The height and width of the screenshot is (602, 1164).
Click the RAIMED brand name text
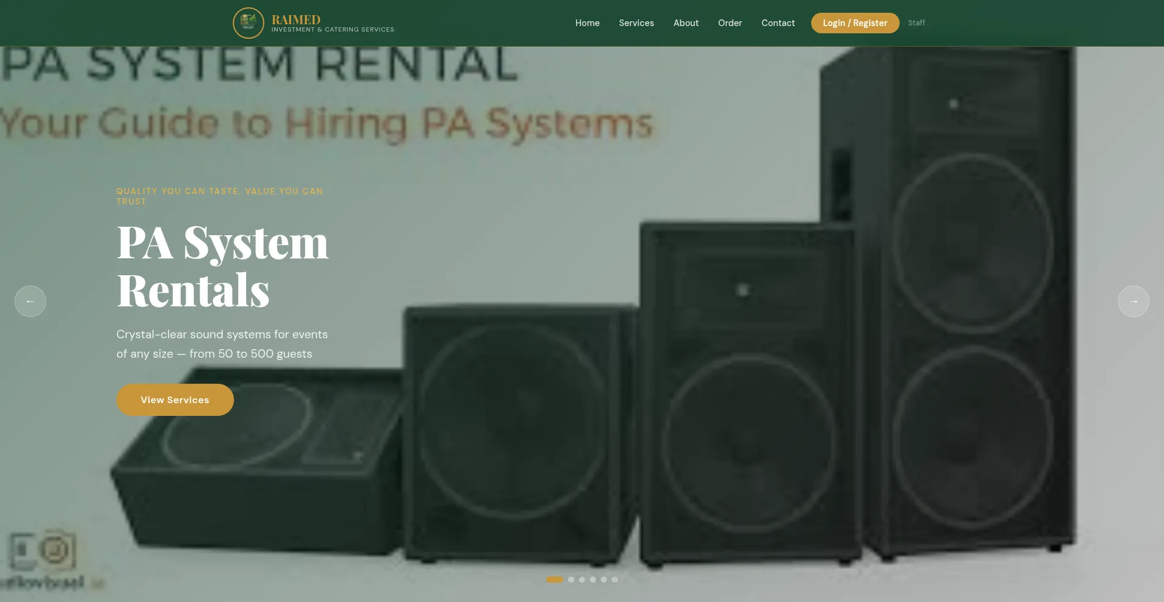click(x=296, y=19)
